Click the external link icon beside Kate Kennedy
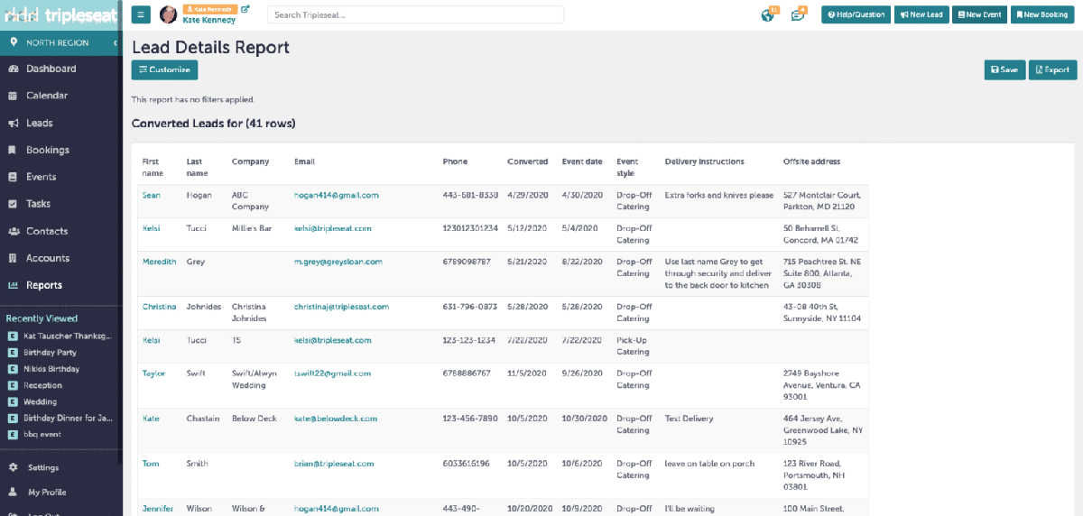This screenshot has width=1083, height=516. [245, 10]
